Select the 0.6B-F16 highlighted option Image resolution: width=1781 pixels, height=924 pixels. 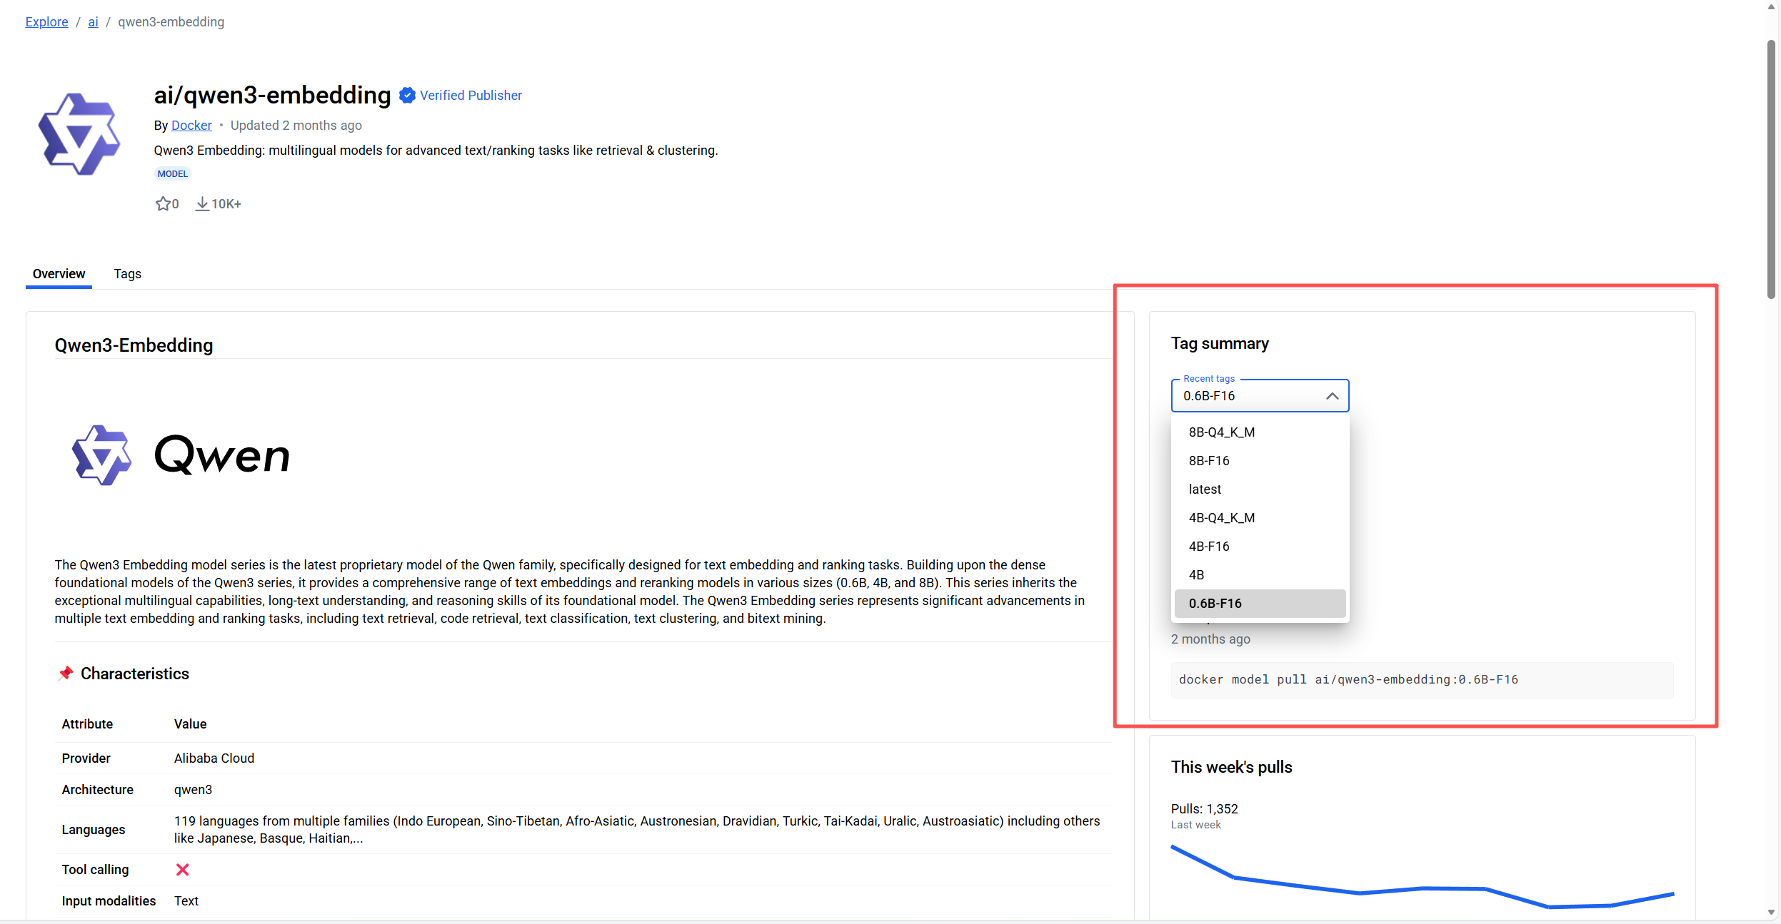[x=1215, y=604]
